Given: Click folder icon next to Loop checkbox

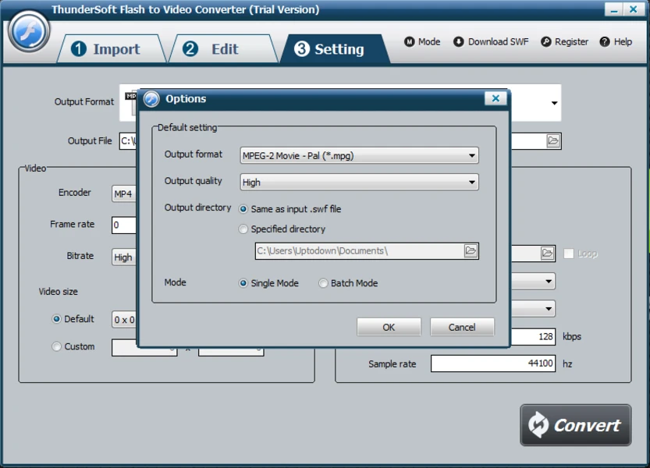Looking at the screenshot, I should point(547,253).
